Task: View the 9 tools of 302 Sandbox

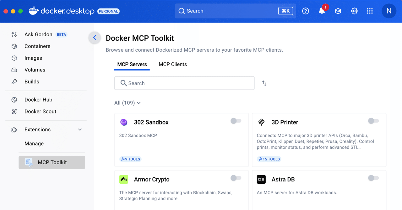Action: [x=130, y=159]
